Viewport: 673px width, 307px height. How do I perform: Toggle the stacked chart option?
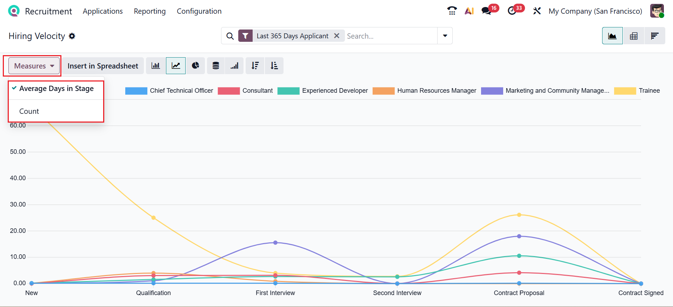(216, 66)
